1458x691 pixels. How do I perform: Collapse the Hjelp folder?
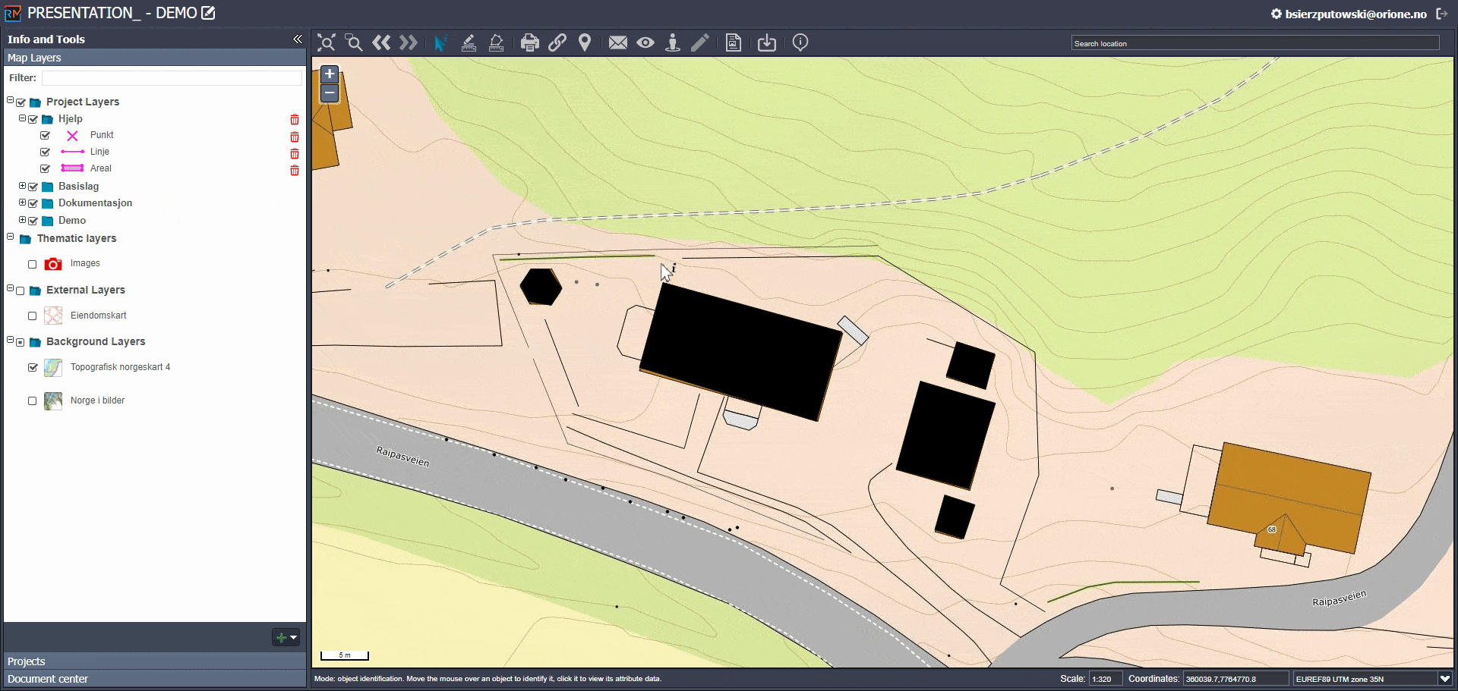[x=22, y=118]
